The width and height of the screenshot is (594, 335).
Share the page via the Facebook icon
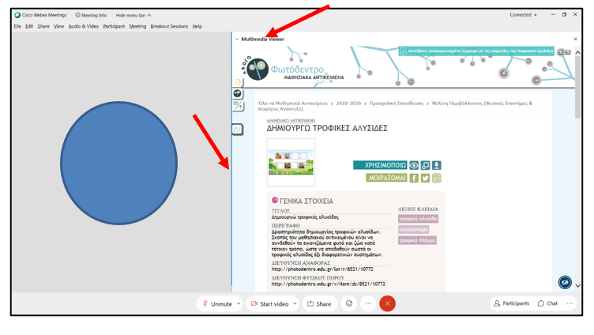click(x=414, y=179)
